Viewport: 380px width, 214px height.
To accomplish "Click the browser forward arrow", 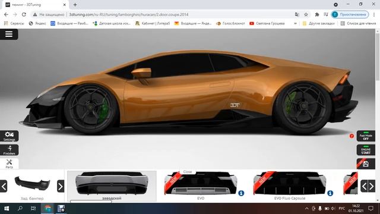I will (15, 14).
